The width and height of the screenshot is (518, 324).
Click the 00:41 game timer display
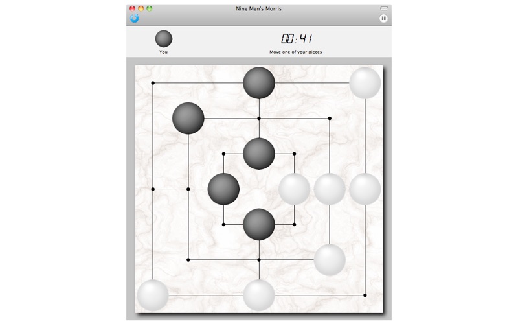pos(297,39)
